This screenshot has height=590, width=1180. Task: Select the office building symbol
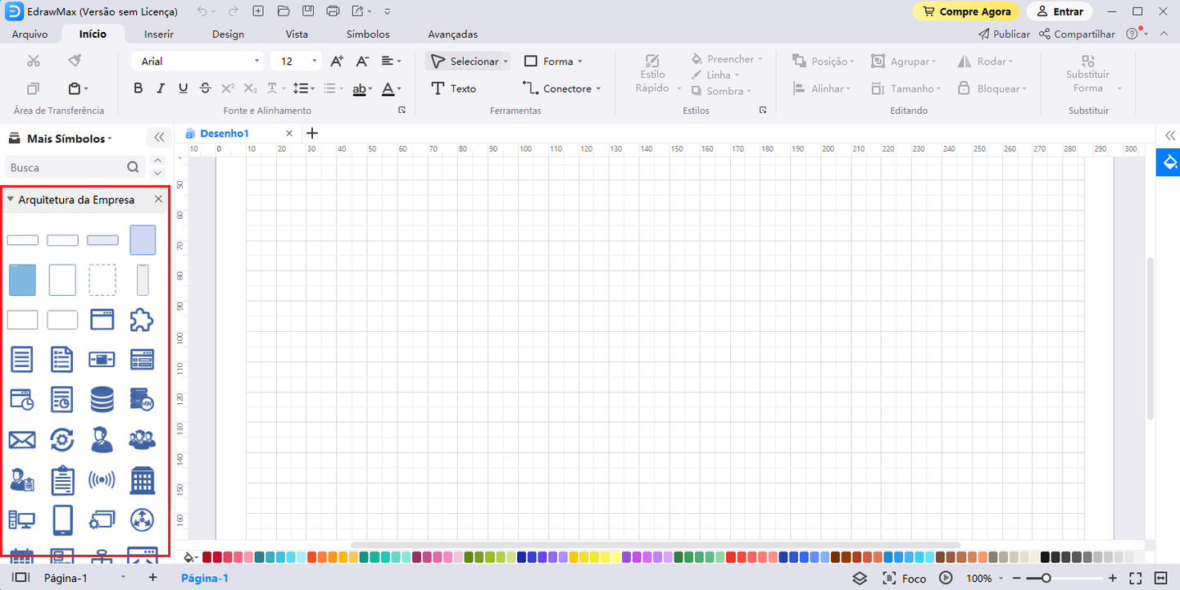click(142, 480)
